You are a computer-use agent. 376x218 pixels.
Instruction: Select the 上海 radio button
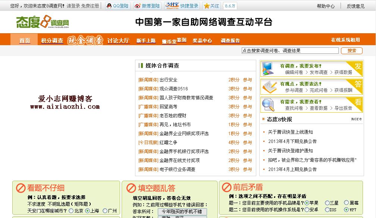(88, 211)
